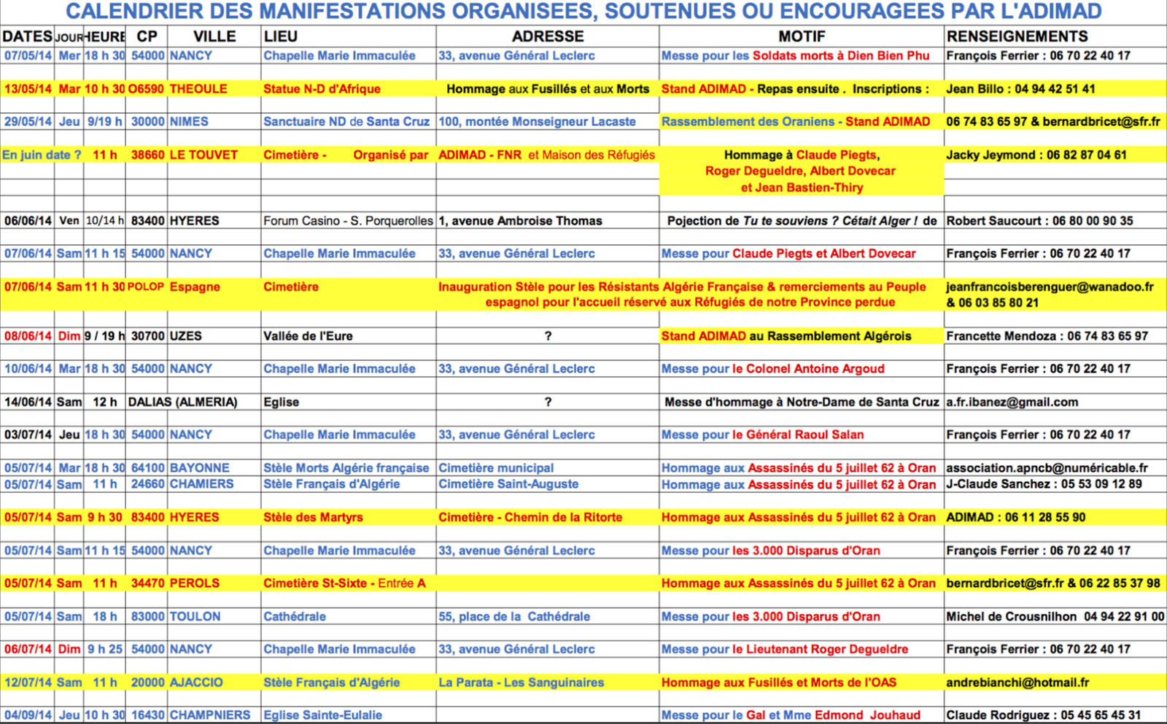Click the 'En juin date ?' cell

tap(42, 155)
